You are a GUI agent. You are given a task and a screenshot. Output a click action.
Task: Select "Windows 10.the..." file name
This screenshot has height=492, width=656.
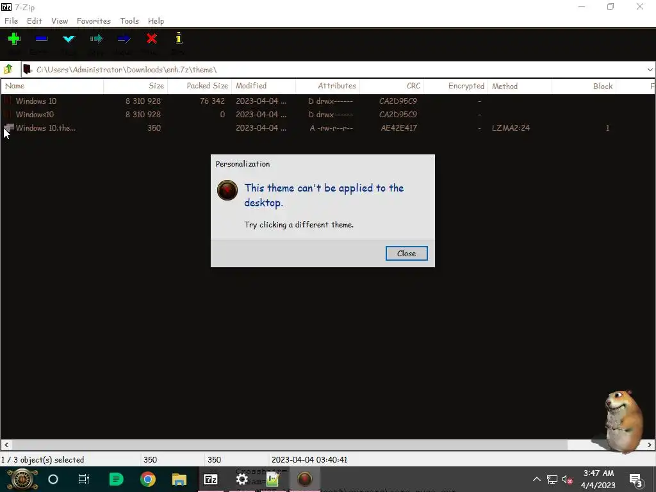[x=45, y=127]
